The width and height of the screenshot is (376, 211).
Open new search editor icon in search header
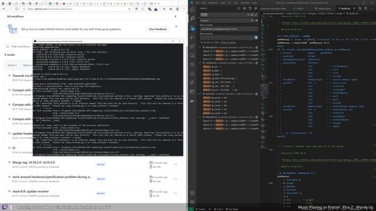(250, 8)
